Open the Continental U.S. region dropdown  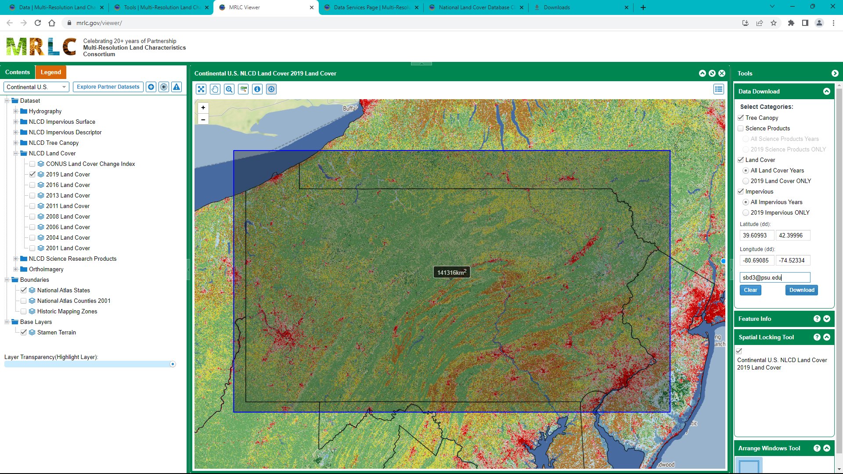36,87
